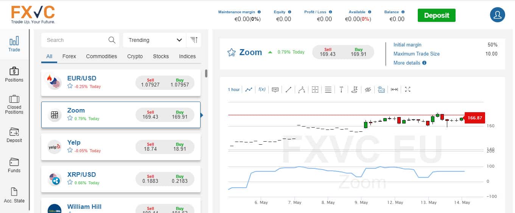Click the horizontal fit-width arrows icon
This screenshot has width=515, height=213.
click(x=394, y=90)
